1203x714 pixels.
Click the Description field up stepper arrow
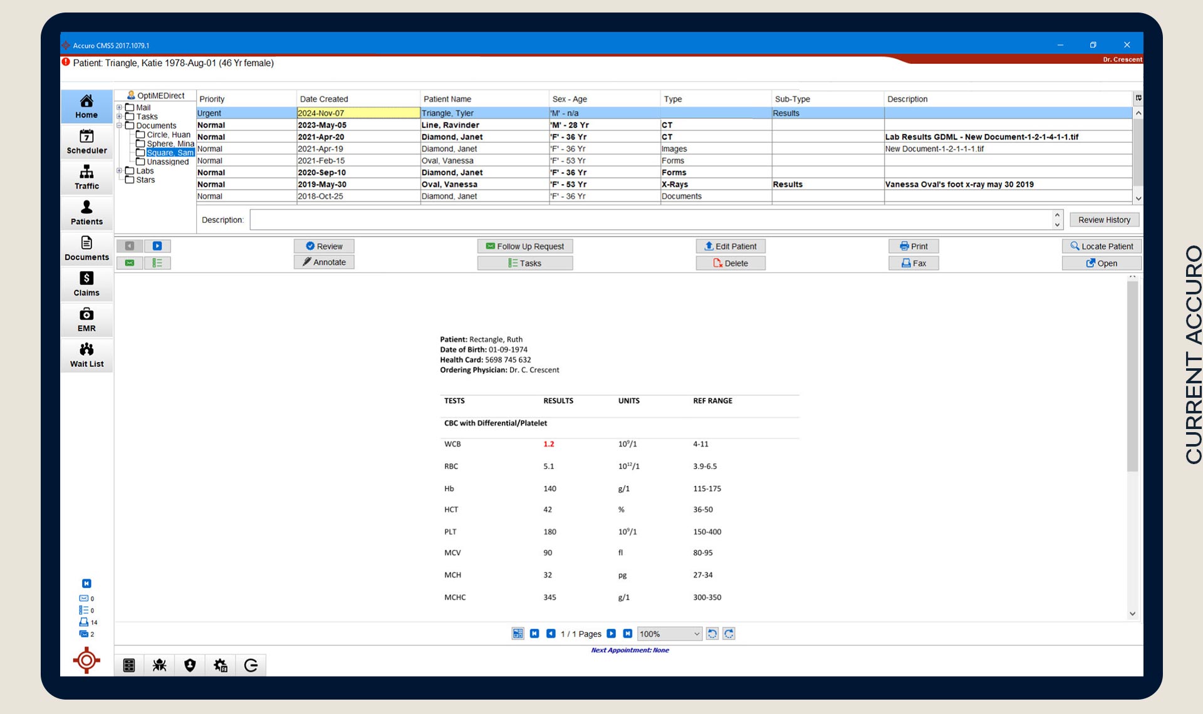[x=1058, y=215]
